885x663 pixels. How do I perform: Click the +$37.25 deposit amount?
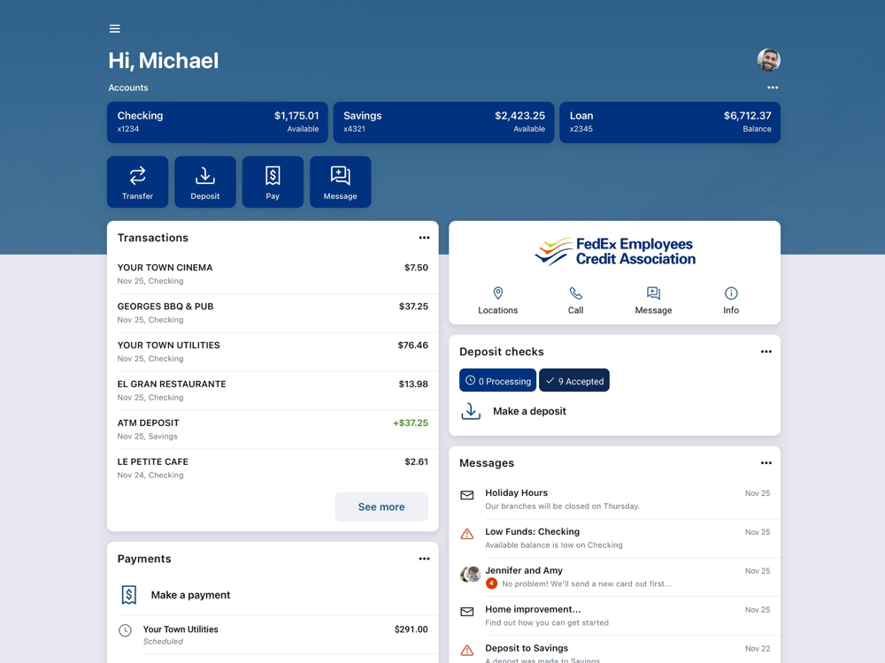click(x=411, y=423)
